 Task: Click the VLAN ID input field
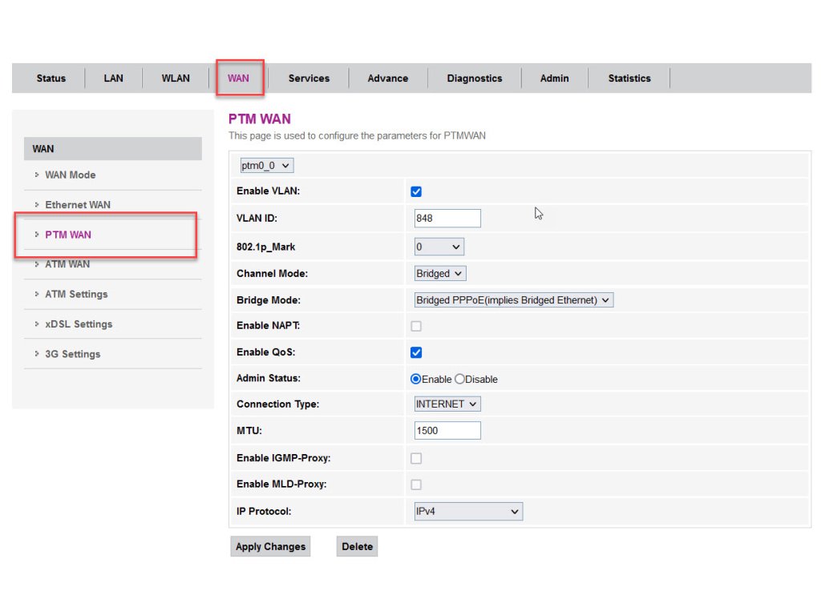coord(447,219)
